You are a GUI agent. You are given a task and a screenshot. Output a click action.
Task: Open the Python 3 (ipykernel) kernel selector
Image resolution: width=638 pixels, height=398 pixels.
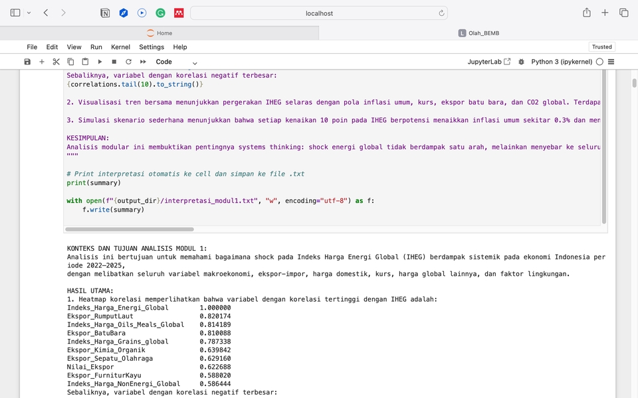pyautogui.click(x=562, y=62)
